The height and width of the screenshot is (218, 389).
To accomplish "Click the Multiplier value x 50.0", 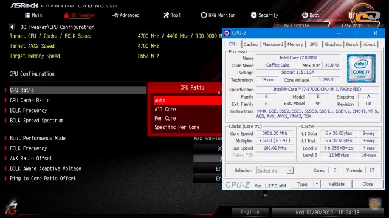I will point(275,140).
